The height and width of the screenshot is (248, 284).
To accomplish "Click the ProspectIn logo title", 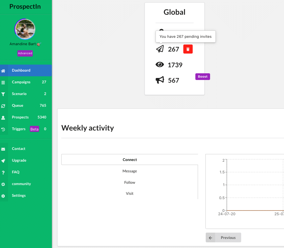I will pyautogui.click(x=25, y=6).
